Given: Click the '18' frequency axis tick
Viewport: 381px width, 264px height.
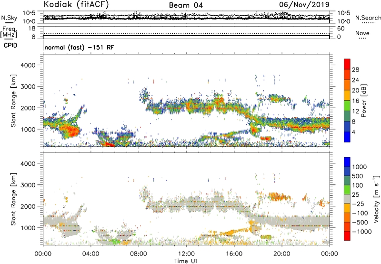Looking at the screenshot, I should (32, 29).
